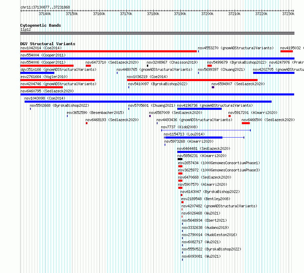Click the blue bar under nsv554004
The image size is (304, 273).
click(157, 58)
